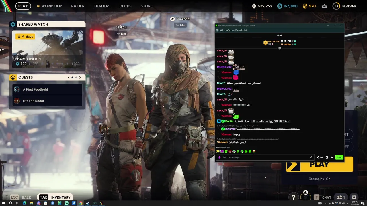This screenshot has width=367, height=206.
Task: Select the first quests page dot
Action: pos(73,77)
